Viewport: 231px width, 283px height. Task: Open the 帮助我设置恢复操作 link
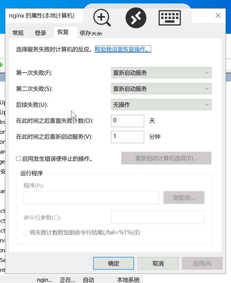pos(123,49)
